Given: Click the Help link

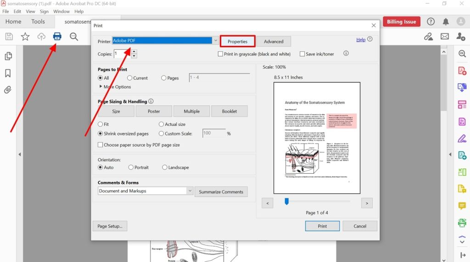Looking at the screenshot, I should pyautogui.click(x=361, y=39).
